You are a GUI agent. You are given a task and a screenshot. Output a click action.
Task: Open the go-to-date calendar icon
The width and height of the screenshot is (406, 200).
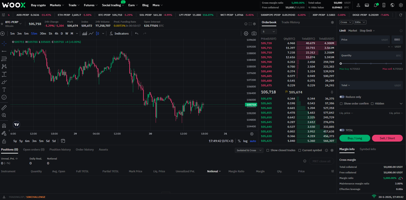63,141
